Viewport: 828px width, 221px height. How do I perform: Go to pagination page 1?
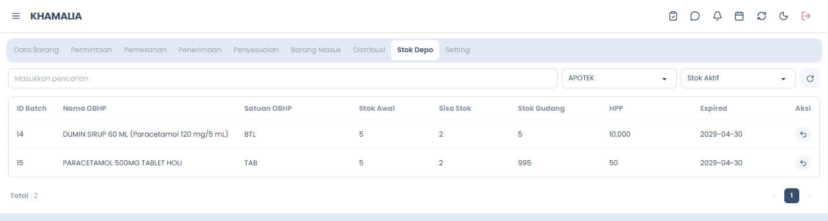pyautogui.click(x=792, y=196)
